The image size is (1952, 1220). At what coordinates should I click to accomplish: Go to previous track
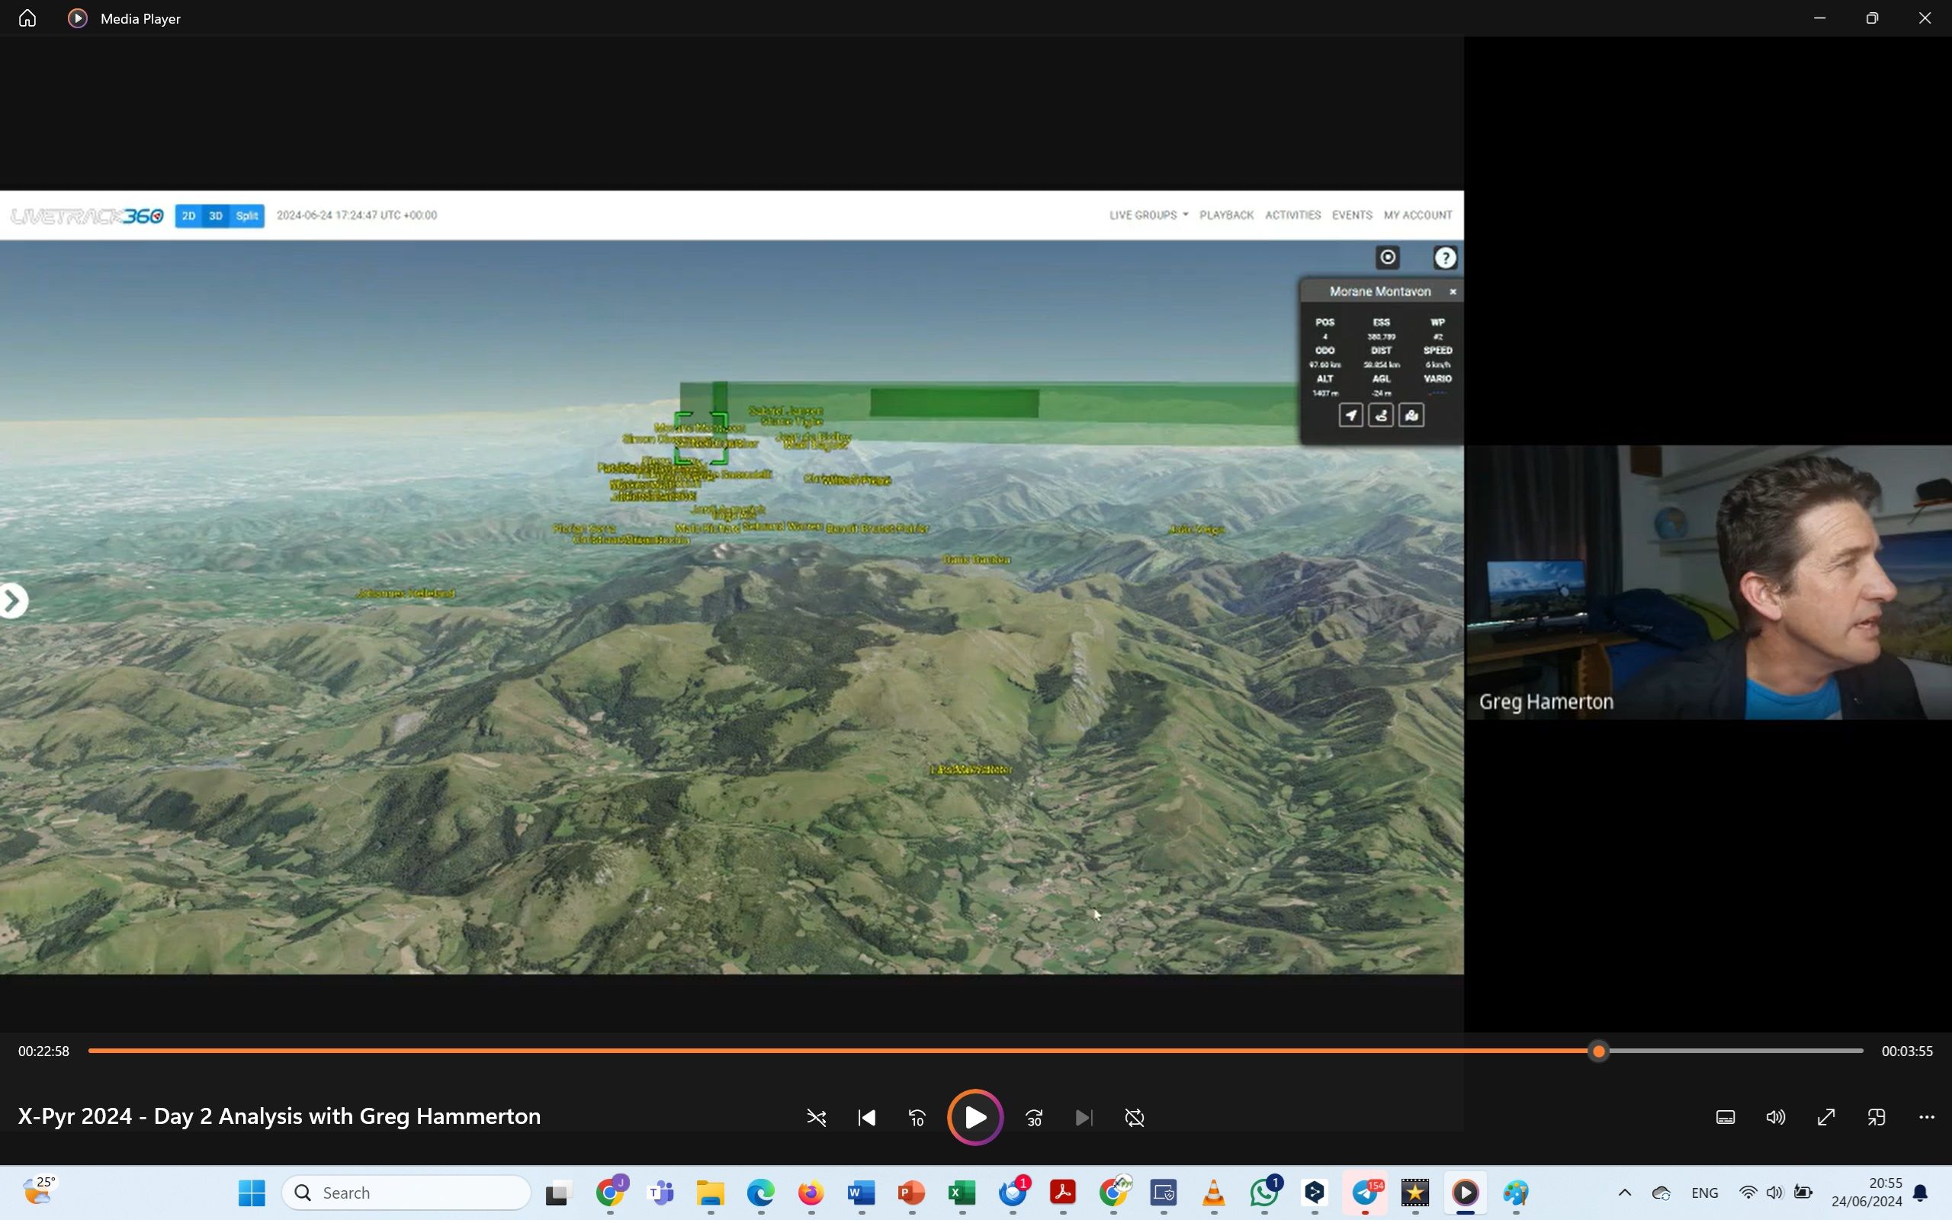point(867,1118)
